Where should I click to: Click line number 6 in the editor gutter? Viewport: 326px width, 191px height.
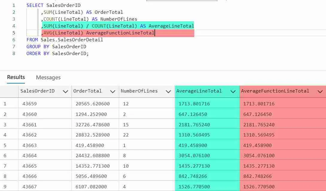14,40
